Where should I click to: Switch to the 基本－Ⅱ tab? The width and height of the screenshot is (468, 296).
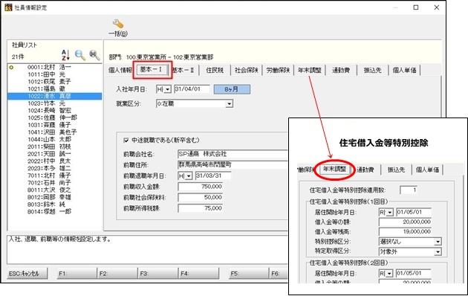tap(183, 70)
